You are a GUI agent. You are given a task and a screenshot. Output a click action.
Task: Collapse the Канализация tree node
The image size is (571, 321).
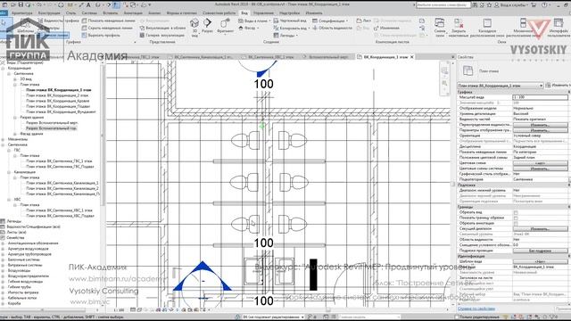[9, 172]
